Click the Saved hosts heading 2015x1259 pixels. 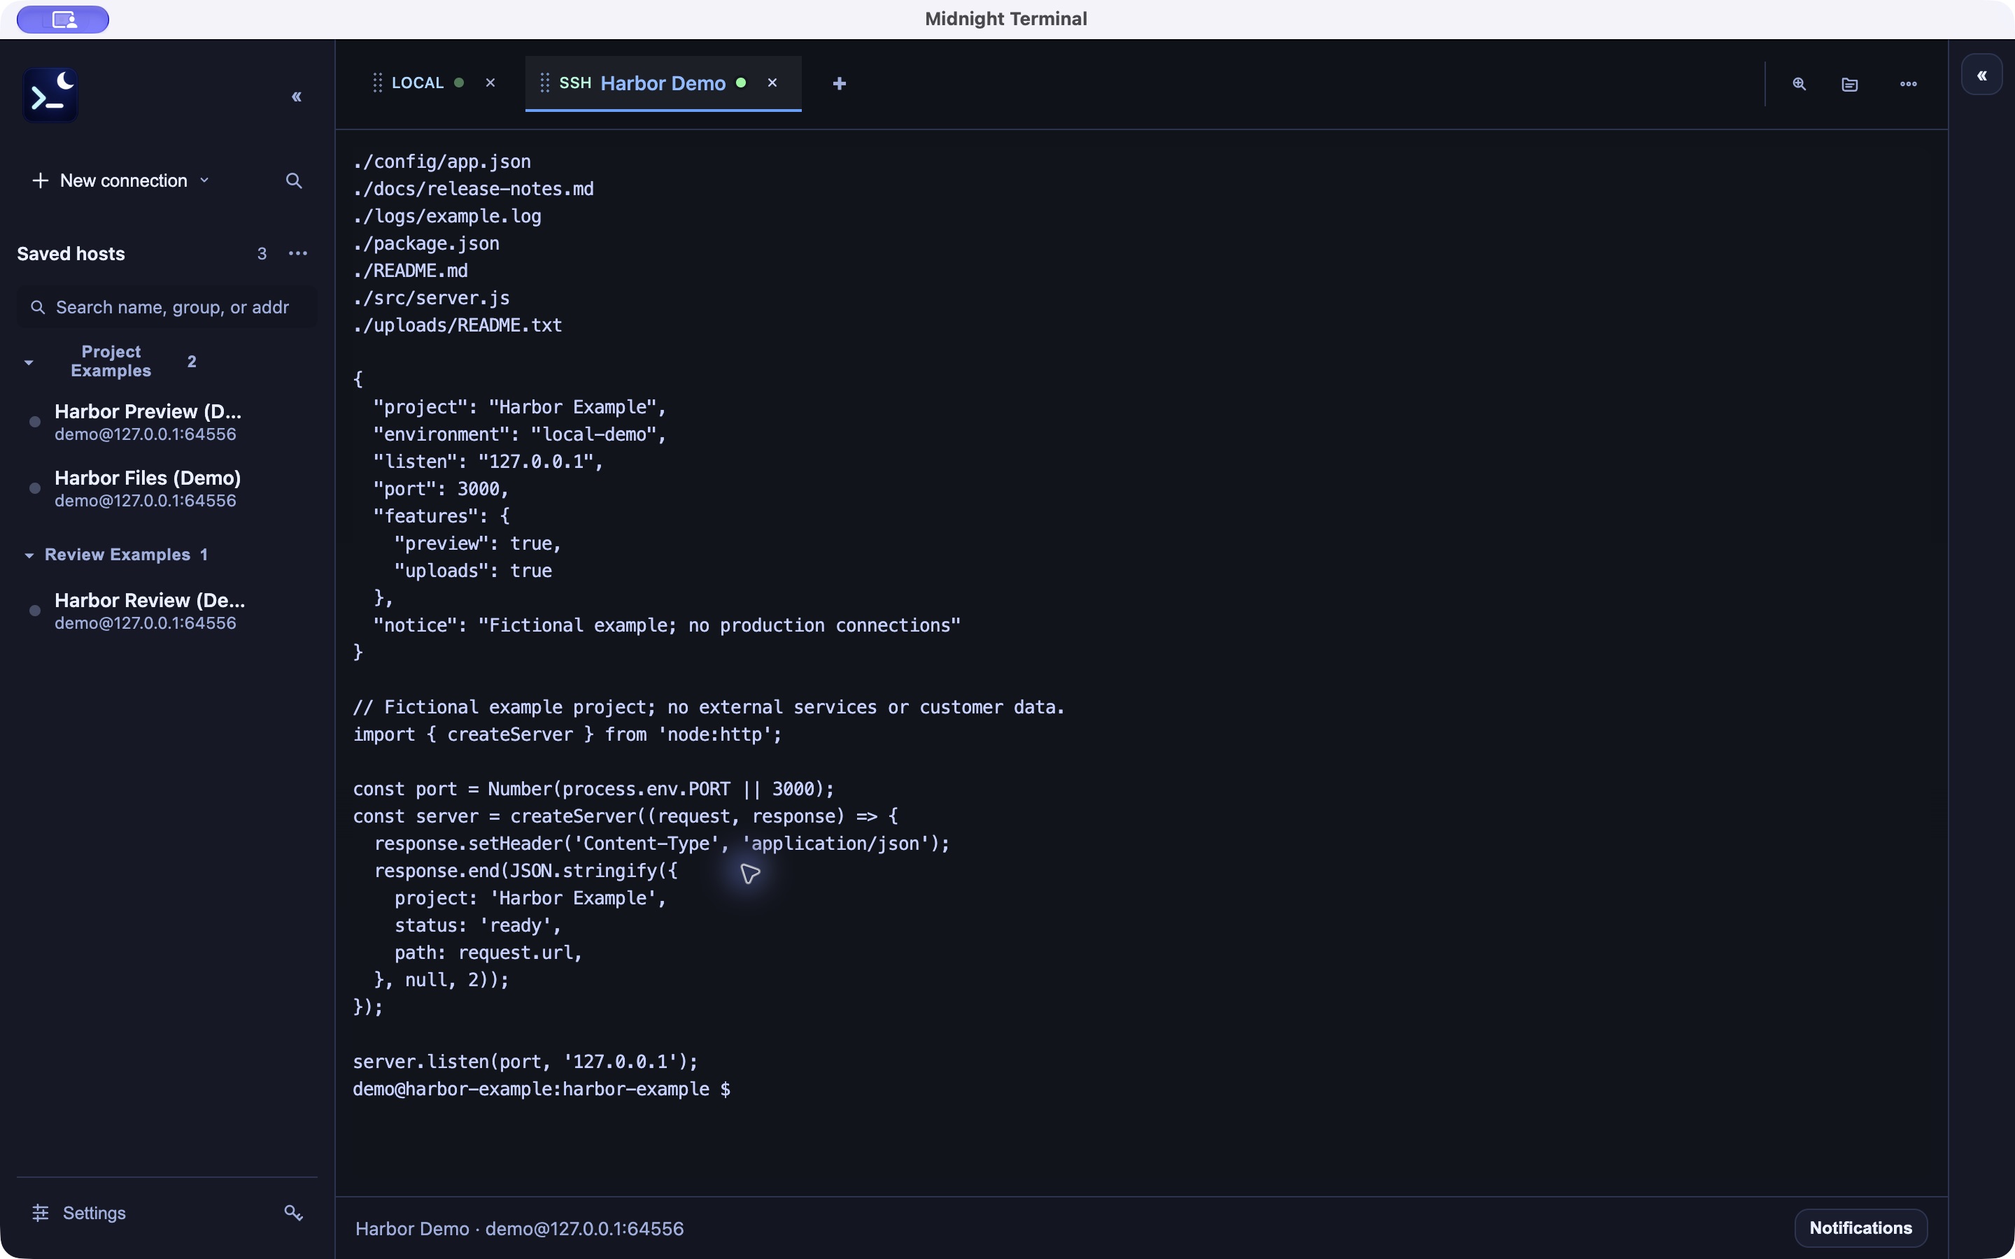tap(71, 253)
